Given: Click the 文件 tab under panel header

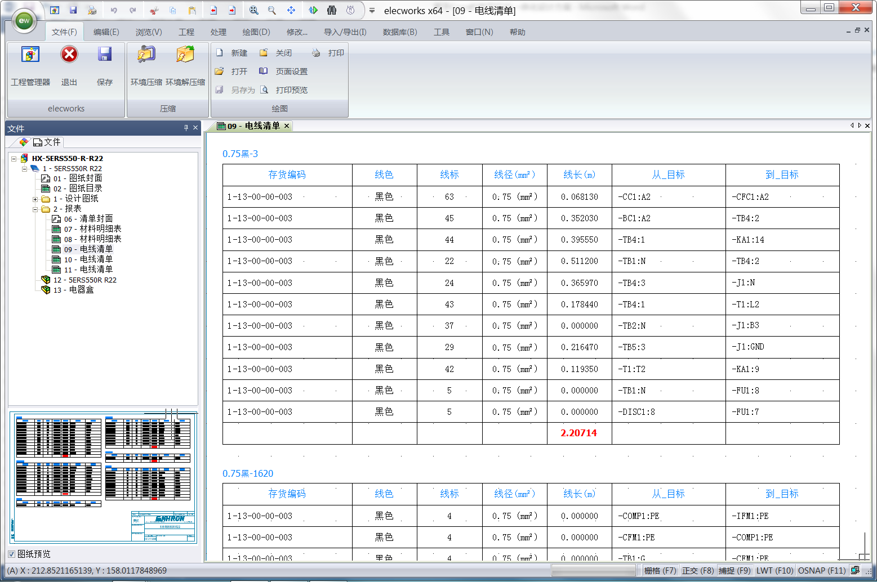Looking at the screenshot, I should [47, 142].
